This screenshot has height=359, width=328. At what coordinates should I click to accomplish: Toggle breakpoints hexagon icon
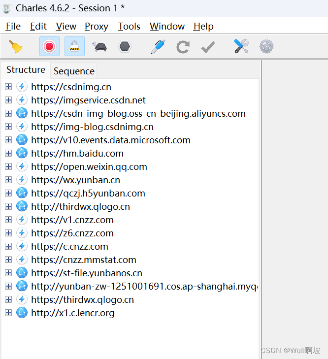pos(125,46)
